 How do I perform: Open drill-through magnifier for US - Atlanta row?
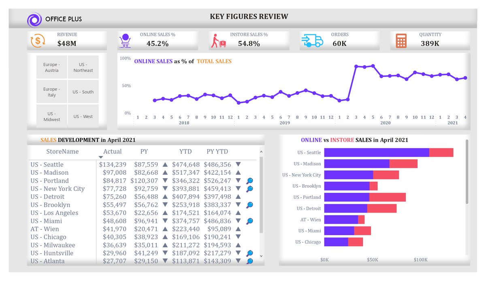[x=250, y=261]
